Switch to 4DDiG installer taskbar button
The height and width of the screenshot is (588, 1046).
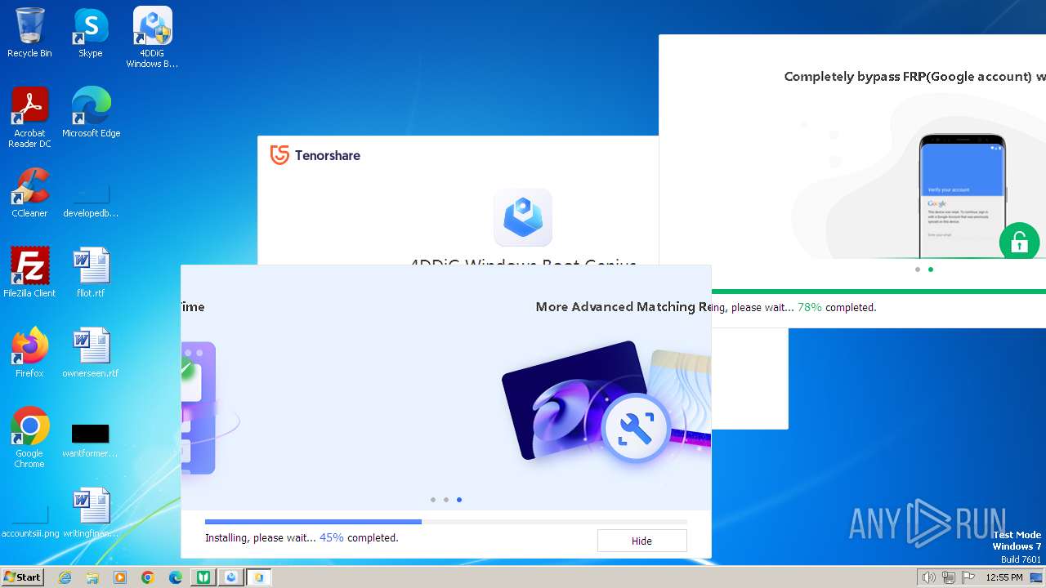coord(231,577)
